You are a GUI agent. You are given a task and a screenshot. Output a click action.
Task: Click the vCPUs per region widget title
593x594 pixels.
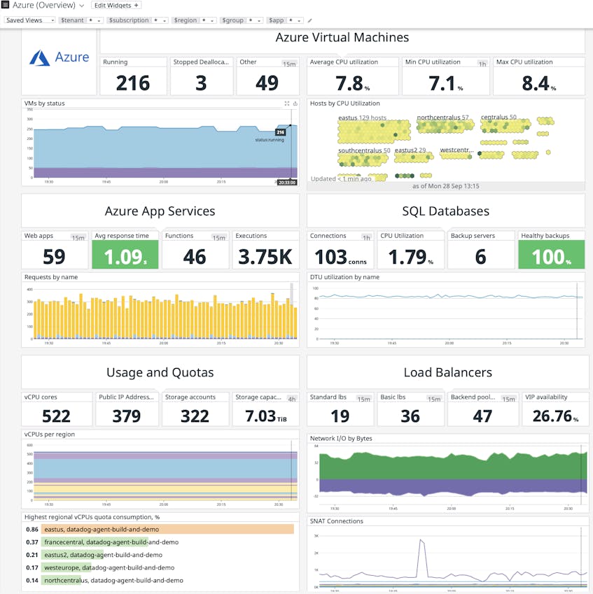(x=49, y=434)
